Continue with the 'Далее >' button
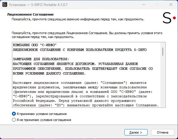The height and width of the screenshot is (139, 178). [x=136, y=132]
